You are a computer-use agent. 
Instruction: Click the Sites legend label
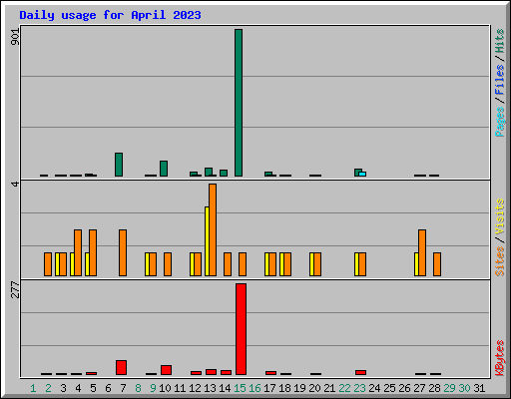coord(499,261)
